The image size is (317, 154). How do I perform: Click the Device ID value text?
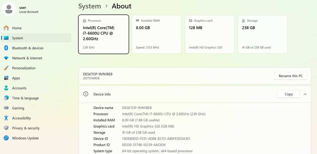[x=156, y=139]
